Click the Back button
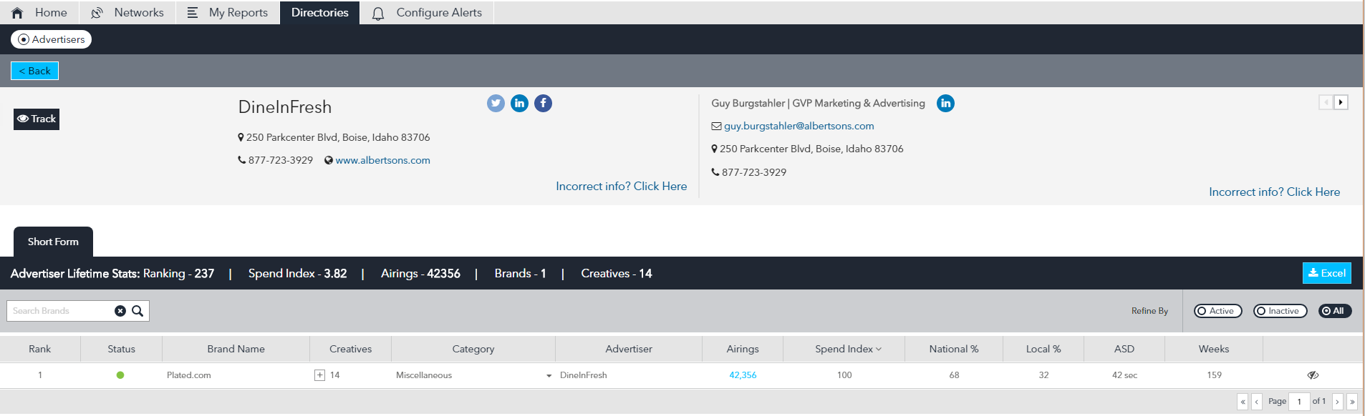1365x416 pixels. [x=34, y=71]
